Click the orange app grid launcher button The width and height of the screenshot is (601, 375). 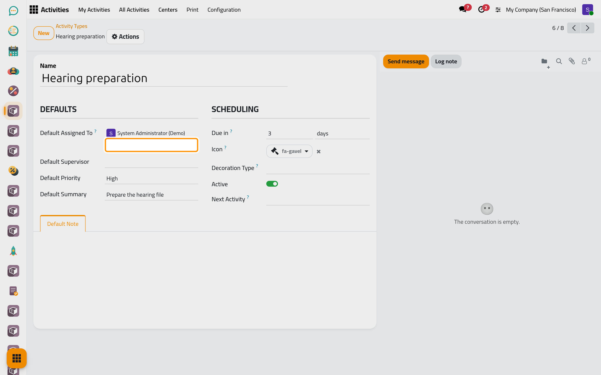coord(17,358)
